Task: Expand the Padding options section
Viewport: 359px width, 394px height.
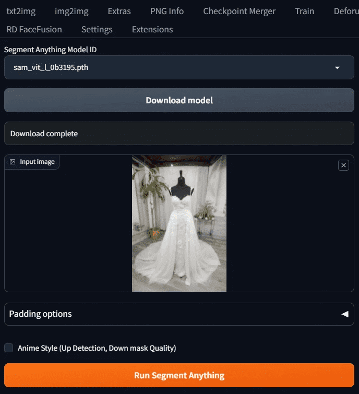Action: tap(179, 314)
